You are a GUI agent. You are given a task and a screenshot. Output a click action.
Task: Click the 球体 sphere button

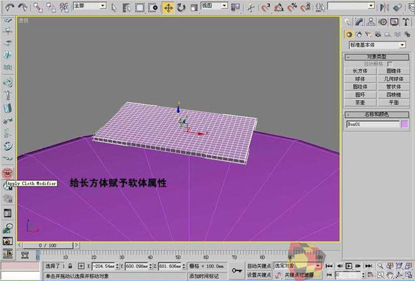(x=360, y=79)
